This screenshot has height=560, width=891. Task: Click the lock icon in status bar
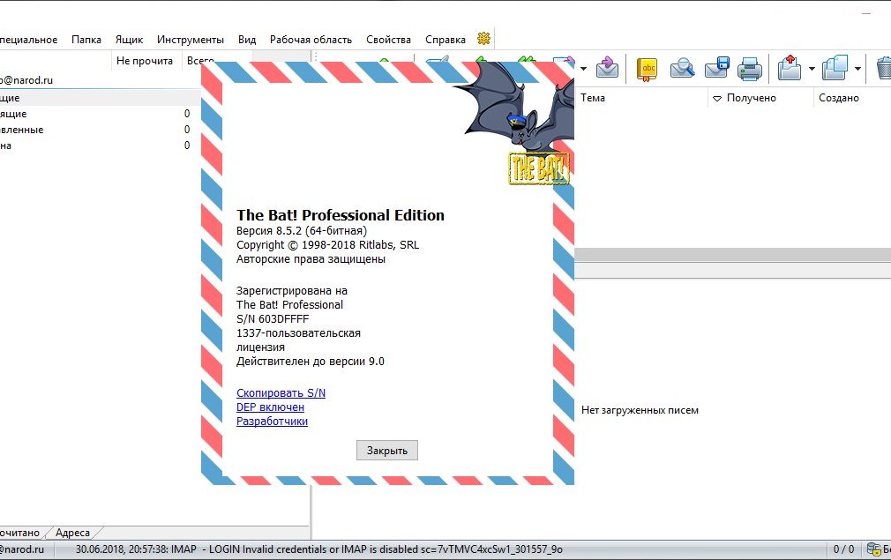(874, 549)
